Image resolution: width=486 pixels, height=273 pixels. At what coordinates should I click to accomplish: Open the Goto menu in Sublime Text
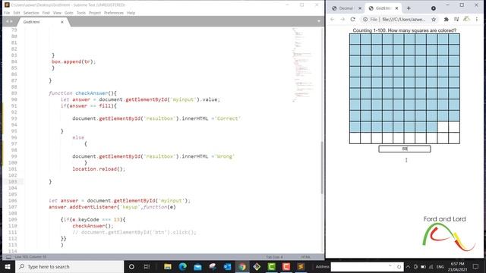tap(69, 13)
